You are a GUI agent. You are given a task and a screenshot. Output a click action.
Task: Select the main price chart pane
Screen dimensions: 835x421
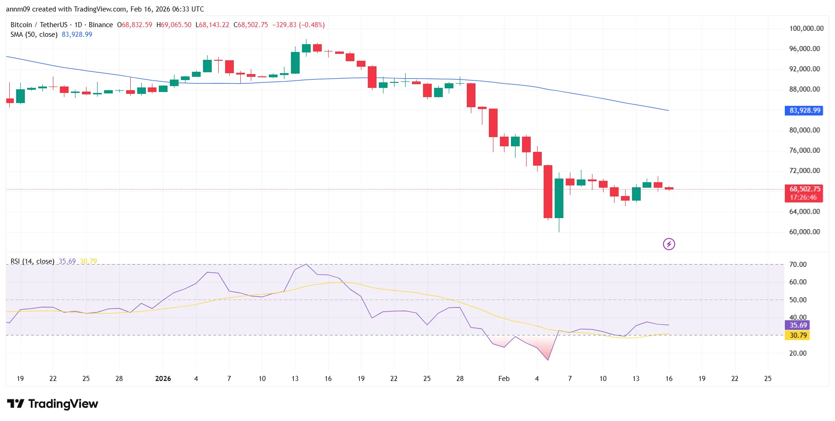click(322, 138)
